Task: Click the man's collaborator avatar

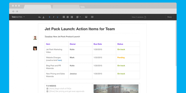Action: (35, 38)
